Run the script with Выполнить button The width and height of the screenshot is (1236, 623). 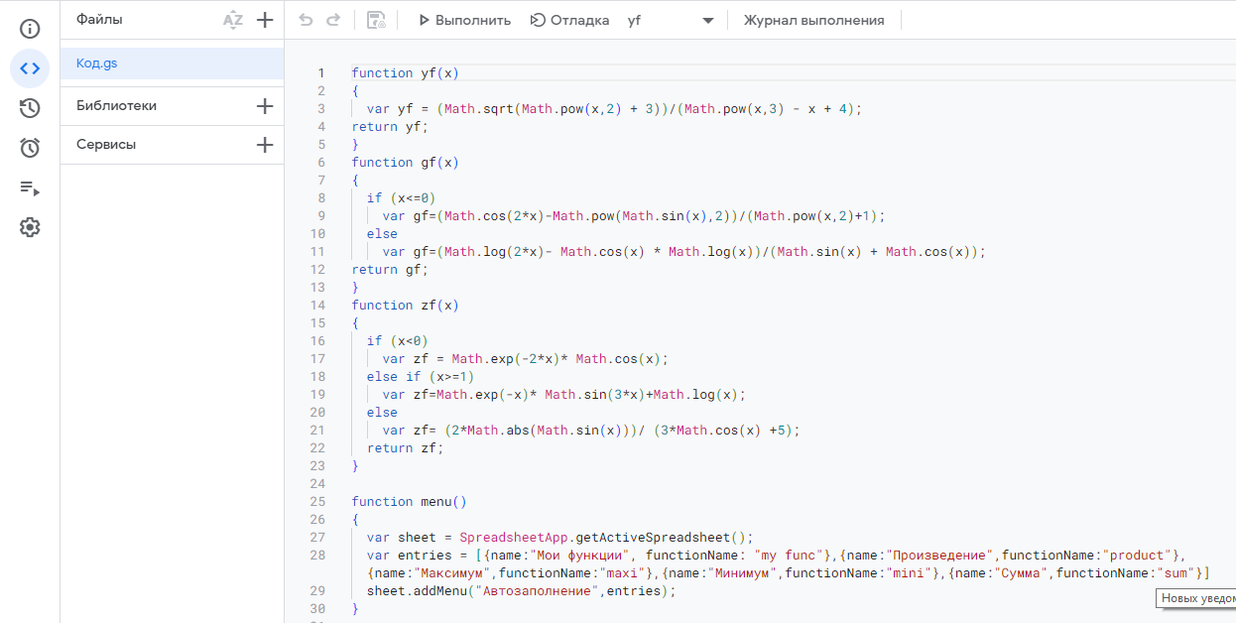(463, 20)
